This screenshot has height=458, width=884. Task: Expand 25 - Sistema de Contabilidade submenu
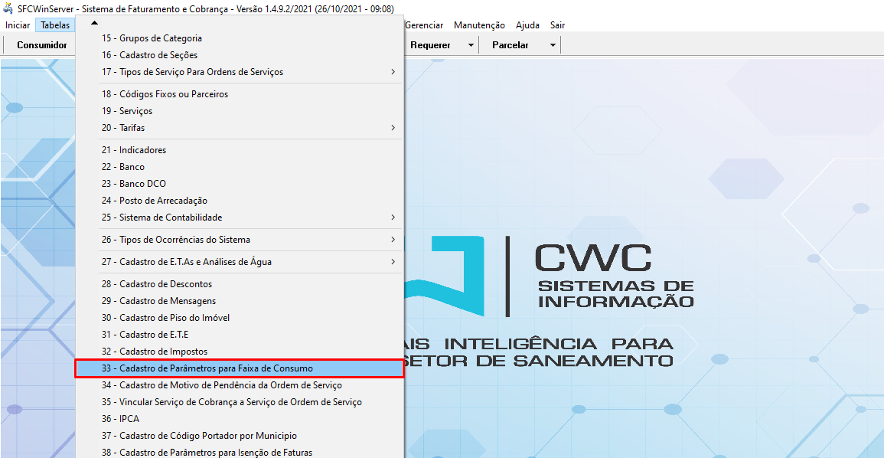tap(393, 218)
